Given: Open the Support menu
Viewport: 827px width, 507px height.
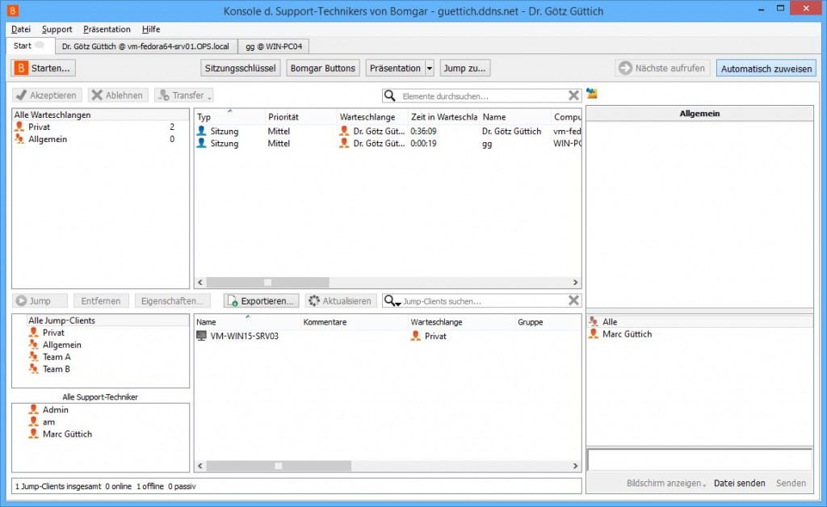Looking at the screenshot, I should [x=57, y=29].
